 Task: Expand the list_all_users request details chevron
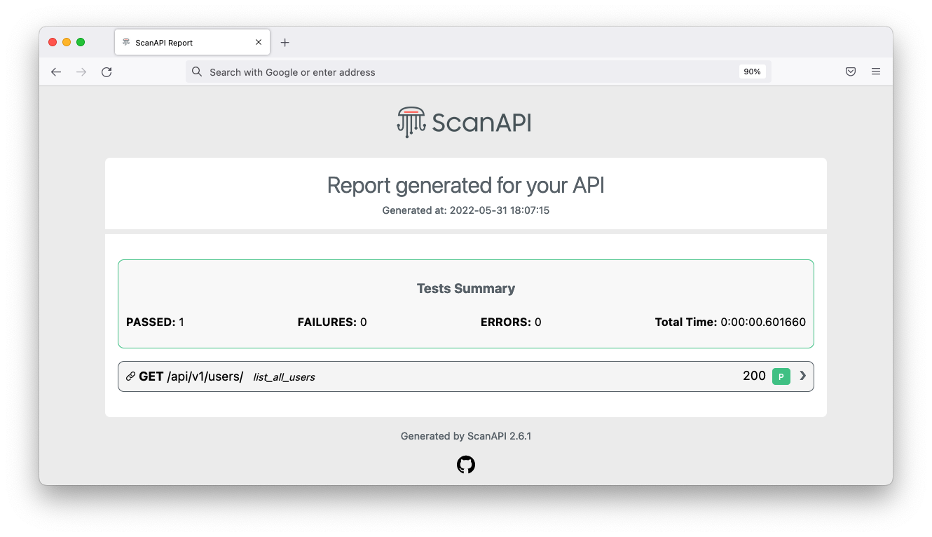pyautogui.click(x=803, y=376)
